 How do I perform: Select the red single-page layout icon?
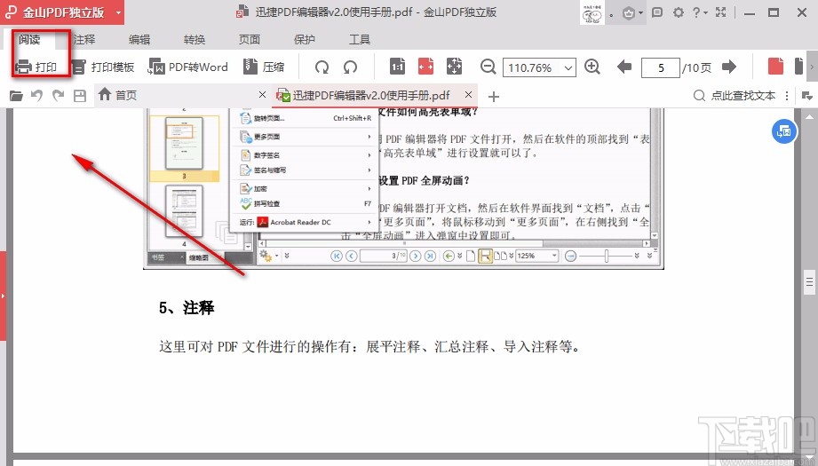pyautogui.click(x=775, y=67)
